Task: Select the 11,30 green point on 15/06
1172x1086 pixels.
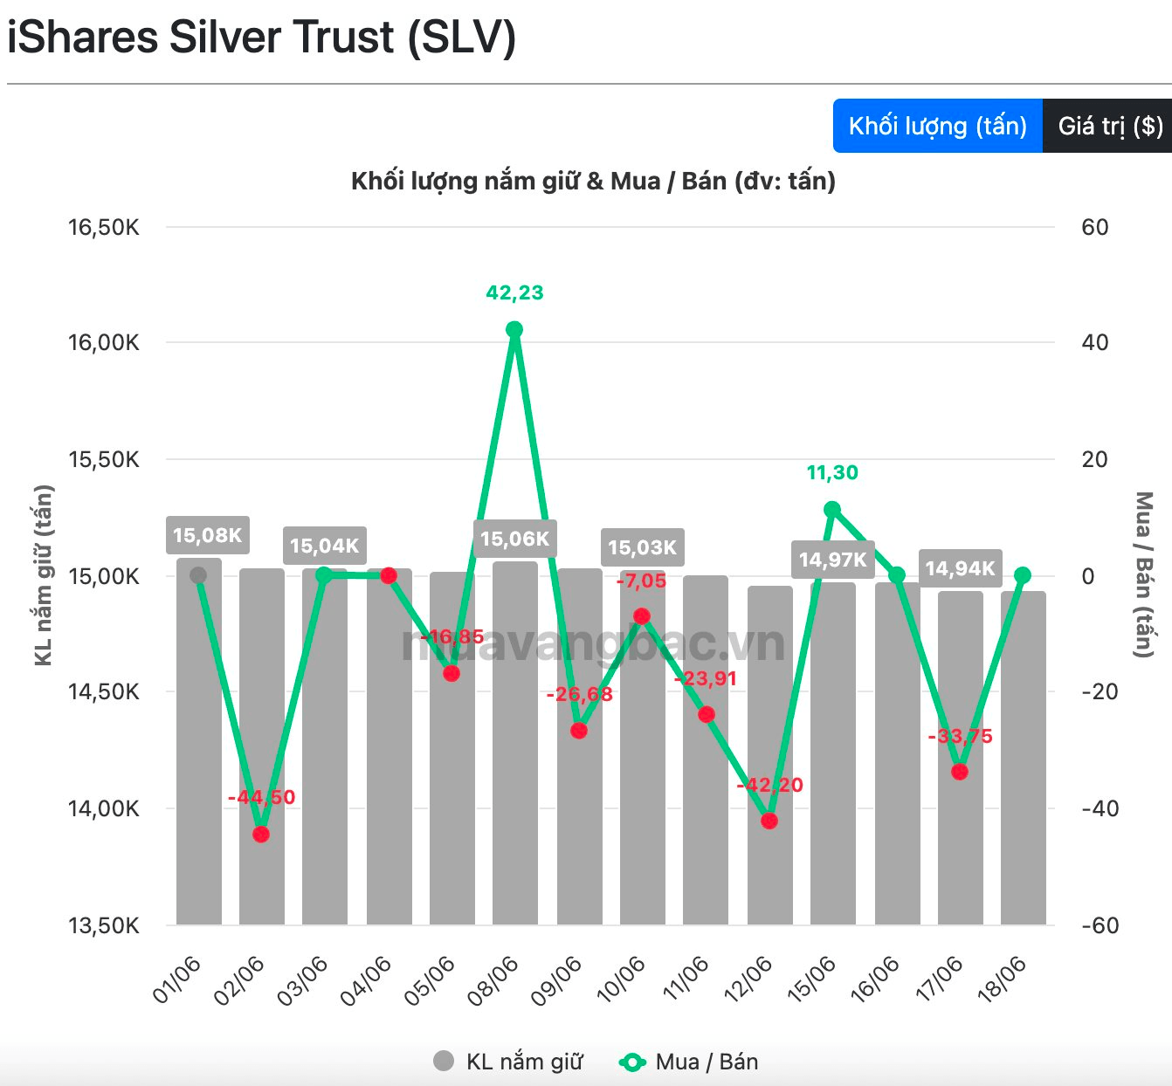Action: pyautogui.click(x=832, y=510)
